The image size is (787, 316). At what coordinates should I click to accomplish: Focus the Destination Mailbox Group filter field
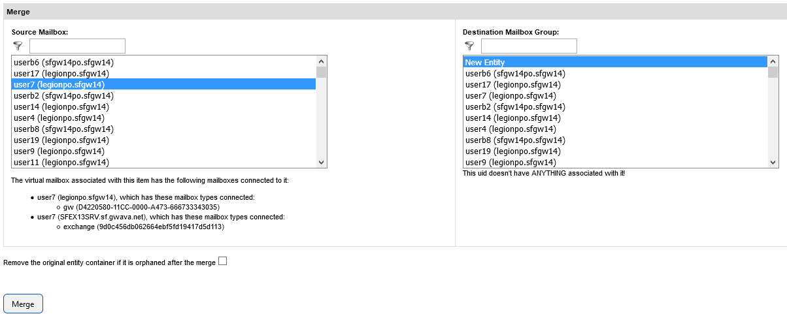pos(529,46)
